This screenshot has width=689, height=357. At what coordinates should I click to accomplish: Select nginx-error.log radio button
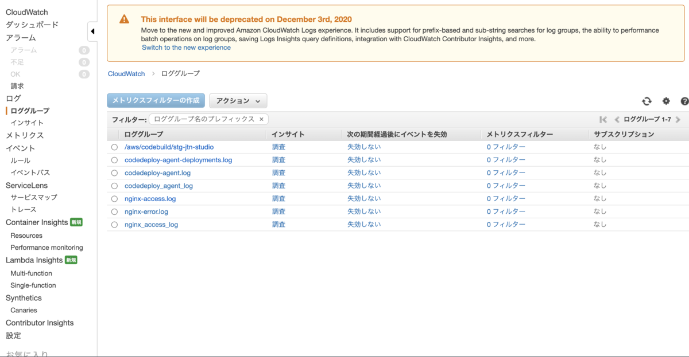(114, 211)
